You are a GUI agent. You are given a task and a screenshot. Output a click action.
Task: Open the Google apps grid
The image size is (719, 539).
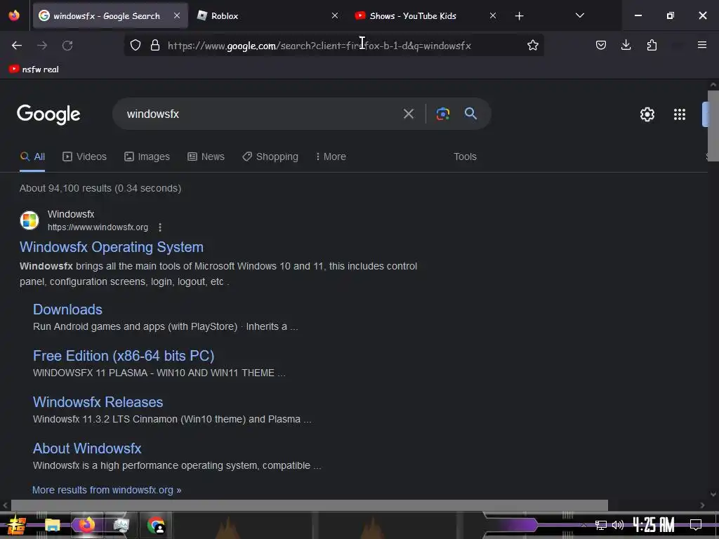point(679,114)
